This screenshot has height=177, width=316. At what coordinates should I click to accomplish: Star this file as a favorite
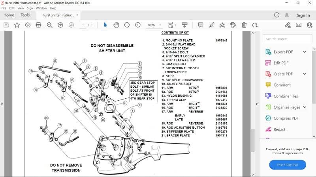[x=17, y=25]
